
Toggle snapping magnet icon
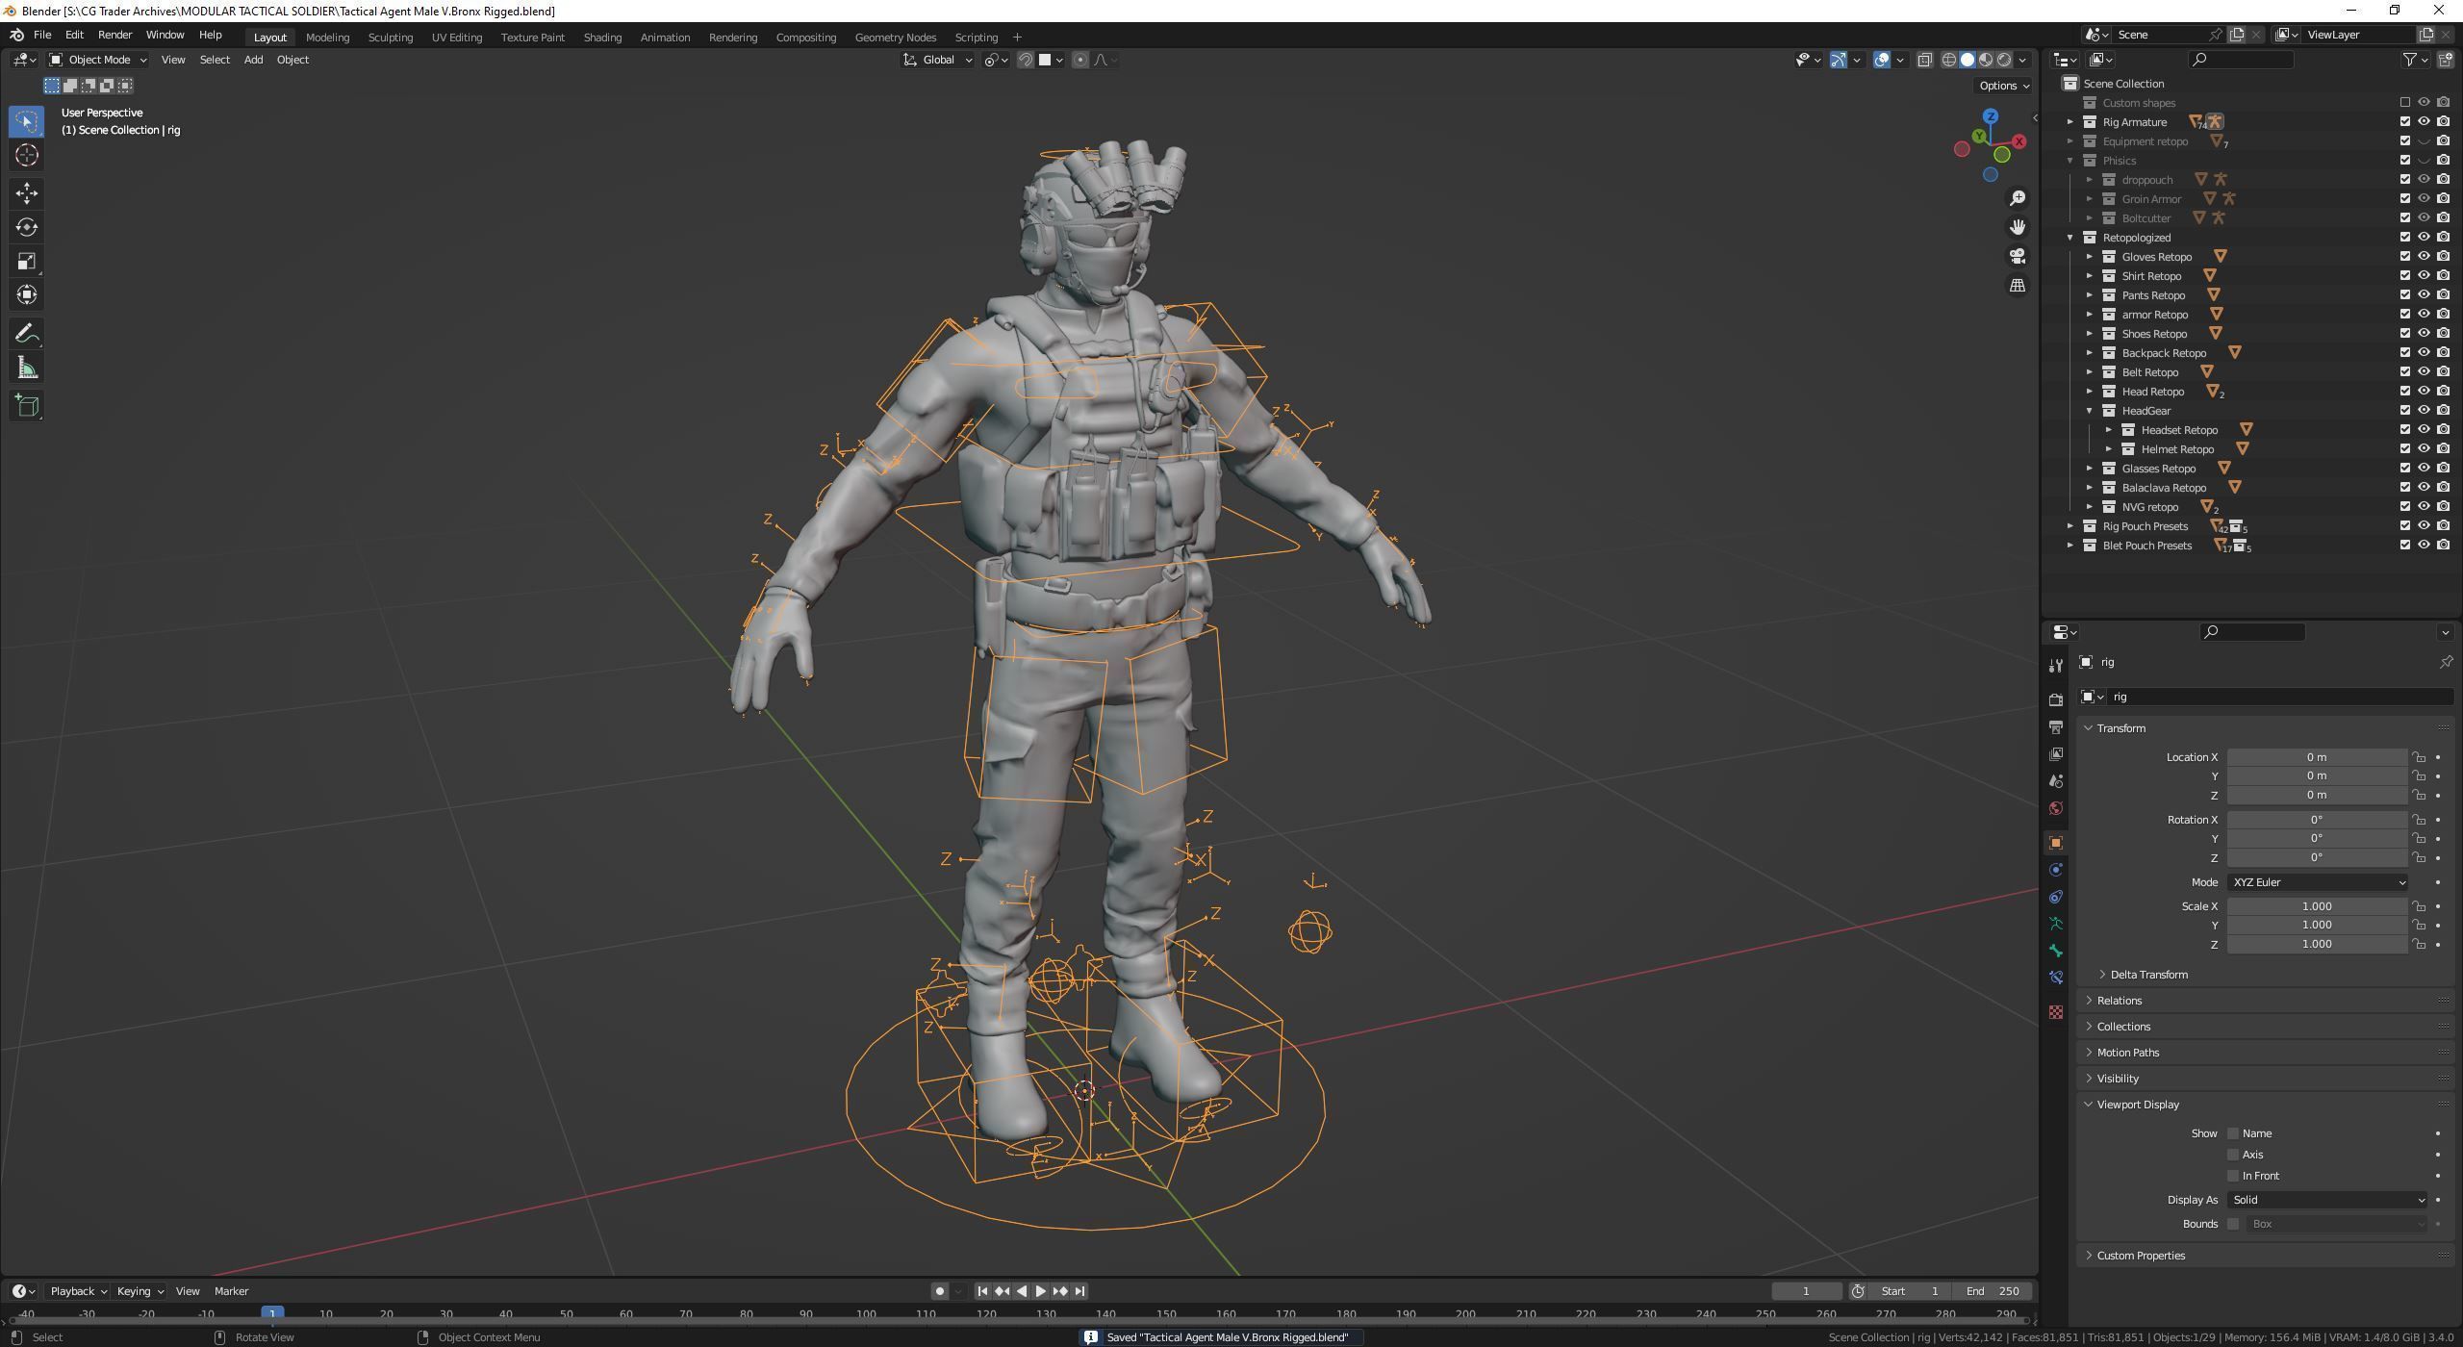[x=1026, y=60]
